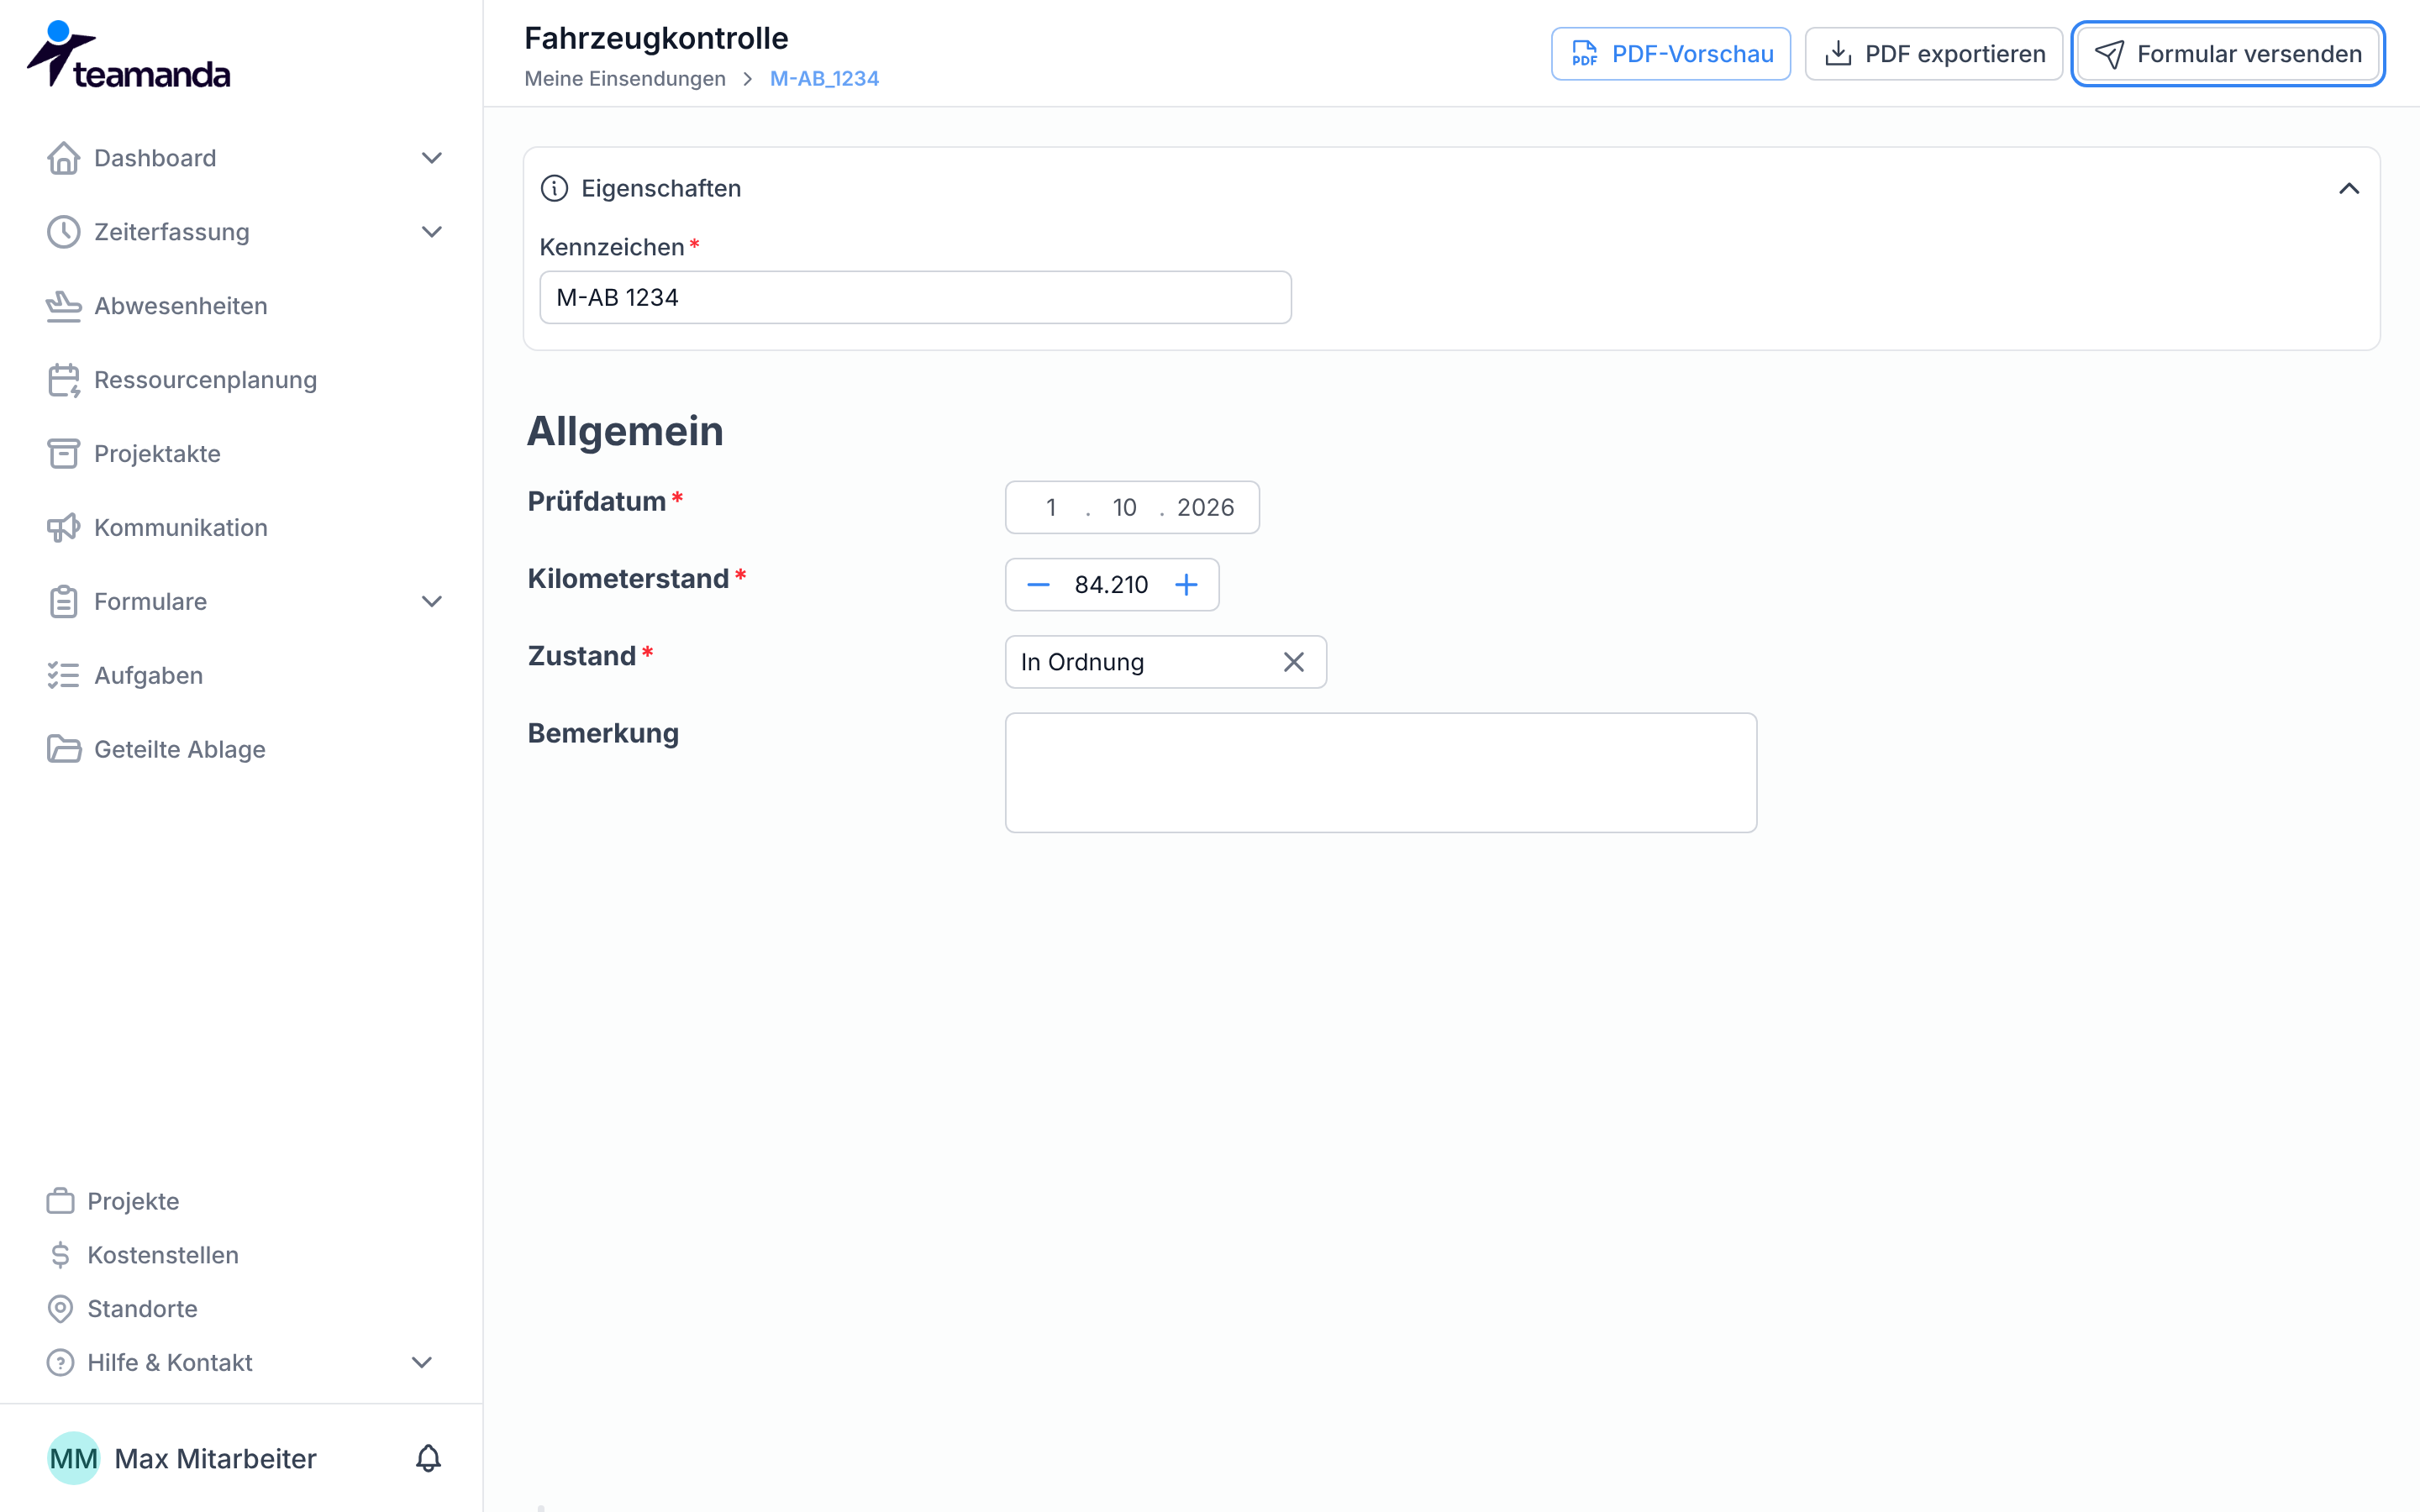This screenshot has height=1512, width=2420.
Task: Click PDF exportieren button
Action: coord(1934,54)
